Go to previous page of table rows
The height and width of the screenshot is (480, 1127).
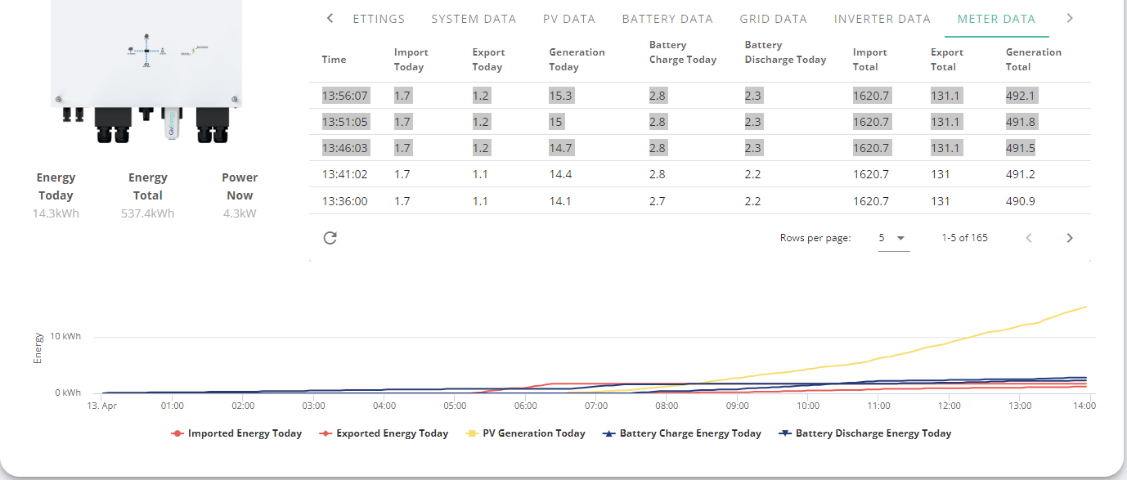(1030, 238)
